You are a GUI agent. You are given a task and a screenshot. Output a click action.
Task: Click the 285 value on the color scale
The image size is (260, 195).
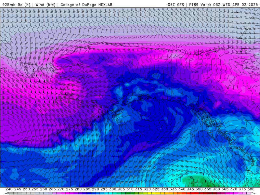pos(87,189)
